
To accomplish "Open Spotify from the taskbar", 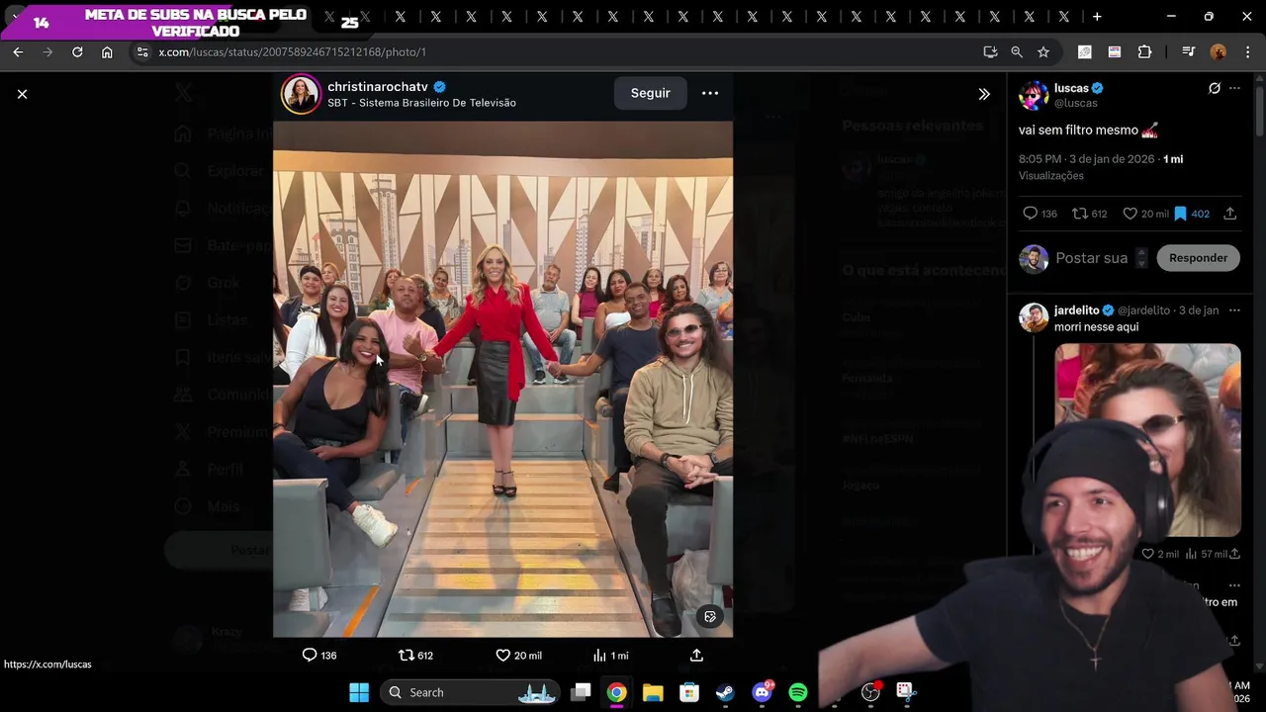I will coord(798,692).
